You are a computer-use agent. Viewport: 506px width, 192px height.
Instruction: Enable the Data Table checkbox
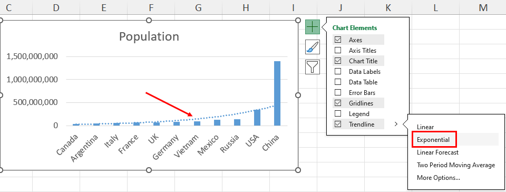338,82
